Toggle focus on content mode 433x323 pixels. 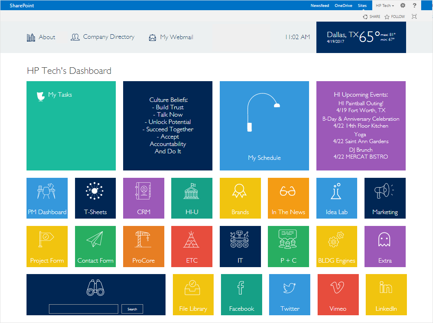[x=414, y=17]
